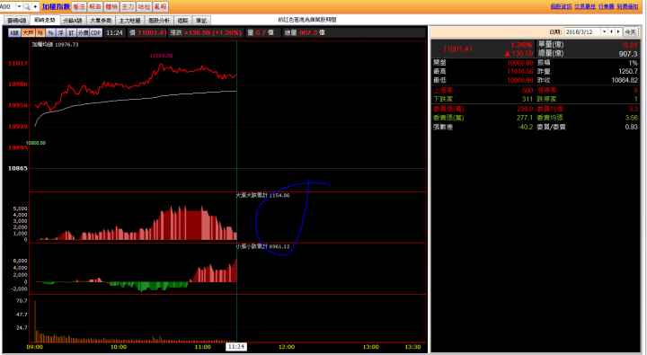Click the 小漲小跌累計 6961.12 label
647x355 pixels.
[x=262, y=246]
